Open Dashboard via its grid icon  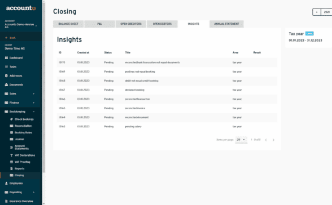(x=6, y=57)
